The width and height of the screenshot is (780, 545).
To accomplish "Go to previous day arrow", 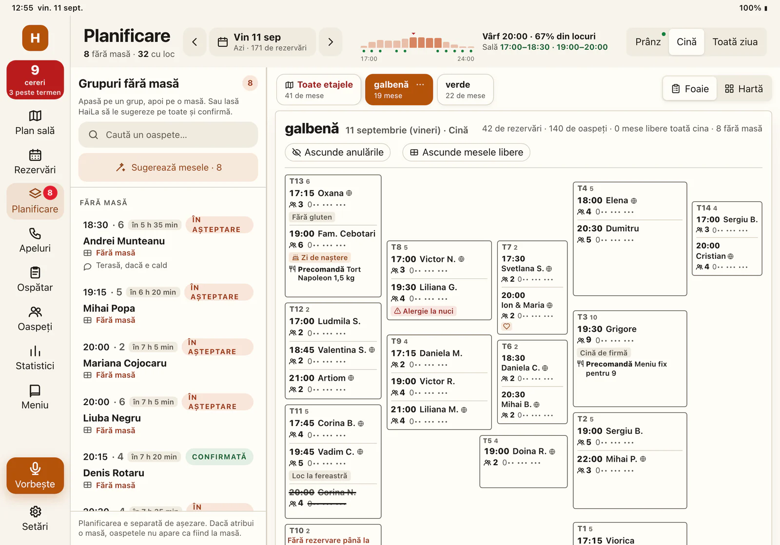I will [195, 42].
